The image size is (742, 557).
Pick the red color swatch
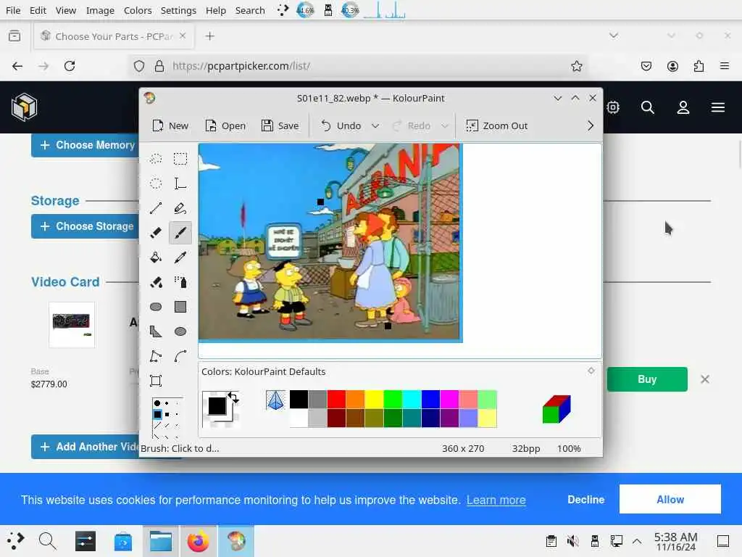pos(336,400)
